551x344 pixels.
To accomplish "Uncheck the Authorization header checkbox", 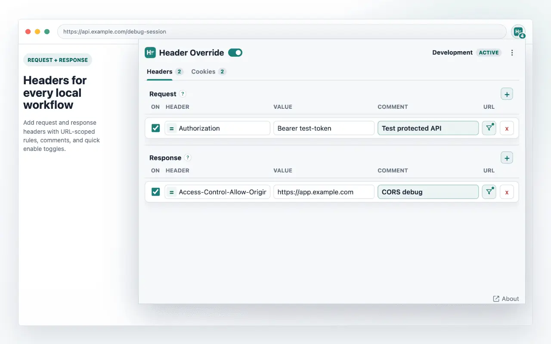I will coord(155,128).
